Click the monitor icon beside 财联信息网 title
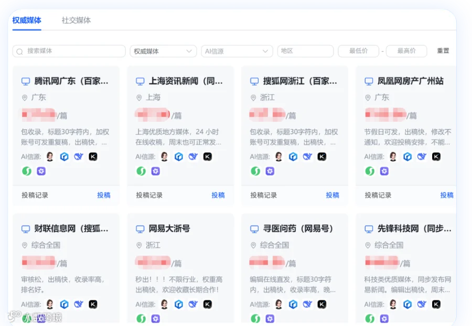472x326 pixels. (26, 229)
